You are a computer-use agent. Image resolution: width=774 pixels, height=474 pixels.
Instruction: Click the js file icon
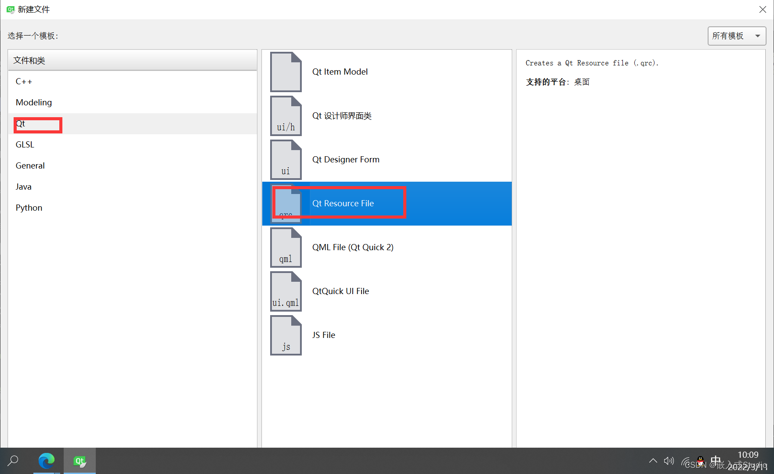[x=286, y=335]
